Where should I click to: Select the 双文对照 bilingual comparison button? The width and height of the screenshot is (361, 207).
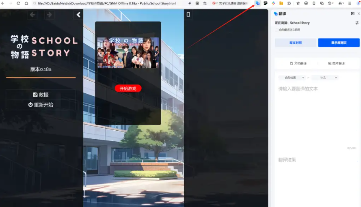pyautogui.click(x=295, y=43)
